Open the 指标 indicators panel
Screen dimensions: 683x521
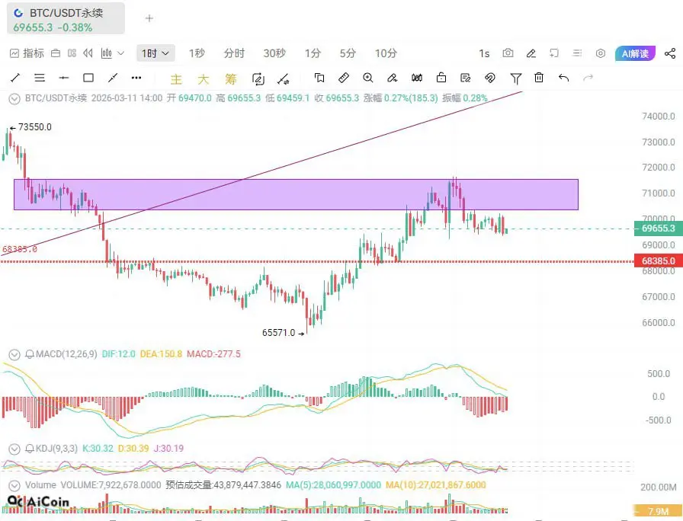click(x=27, y=53)
